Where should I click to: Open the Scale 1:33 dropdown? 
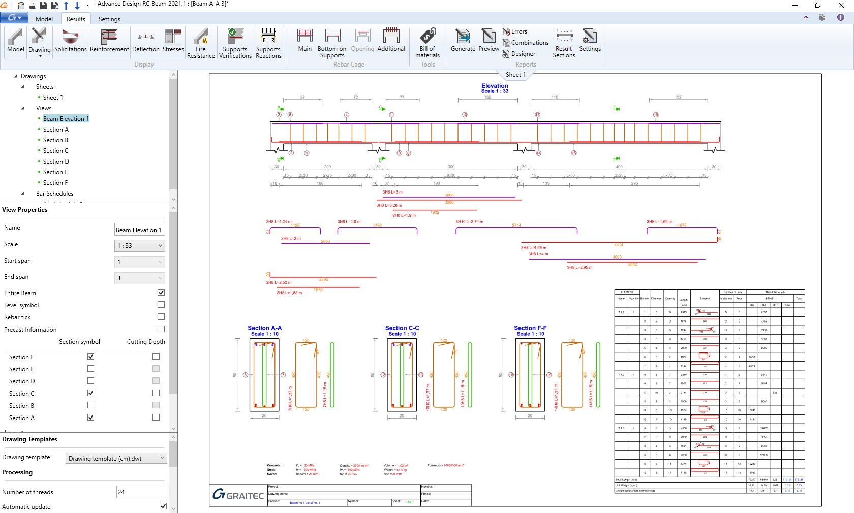coord(140,246)
